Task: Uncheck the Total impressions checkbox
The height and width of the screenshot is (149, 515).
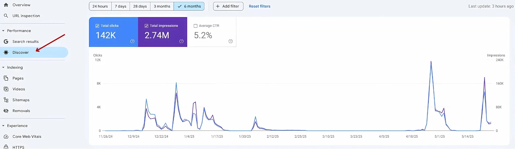Action: pos(146,26)
